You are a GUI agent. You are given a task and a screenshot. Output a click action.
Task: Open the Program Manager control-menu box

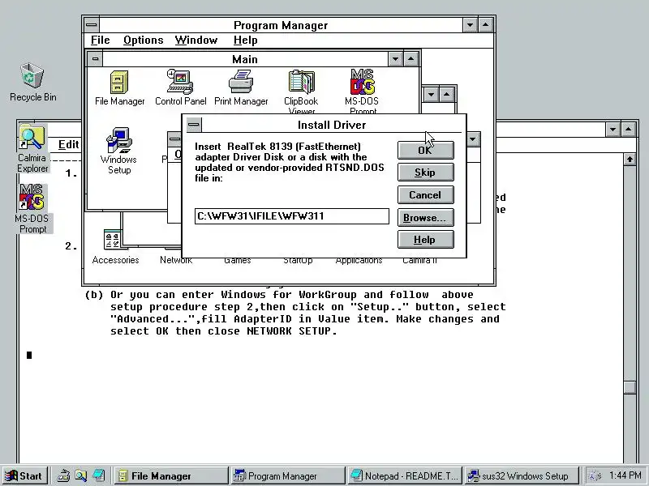92,25
